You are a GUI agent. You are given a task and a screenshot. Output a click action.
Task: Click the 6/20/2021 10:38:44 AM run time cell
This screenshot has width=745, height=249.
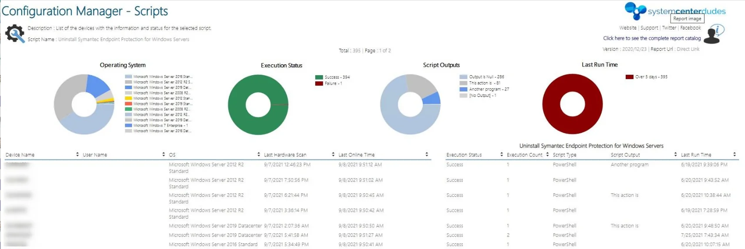click(706, 195)
